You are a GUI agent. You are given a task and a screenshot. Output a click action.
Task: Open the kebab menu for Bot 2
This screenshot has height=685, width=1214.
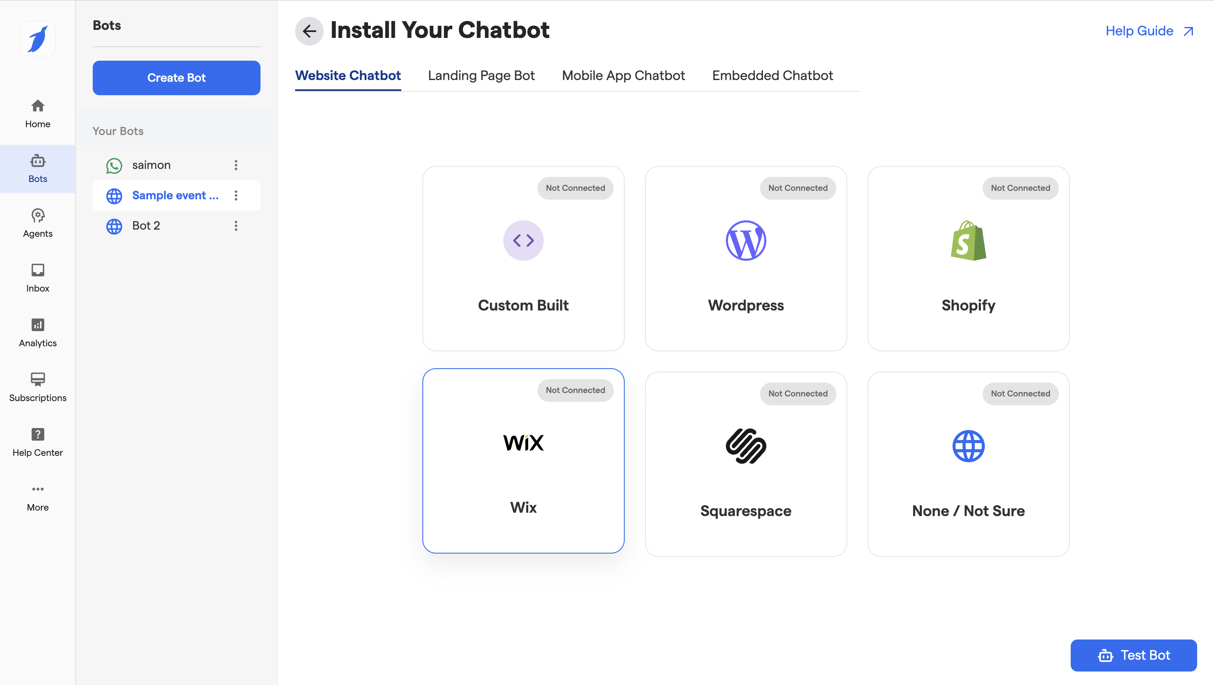pos(236,226)
